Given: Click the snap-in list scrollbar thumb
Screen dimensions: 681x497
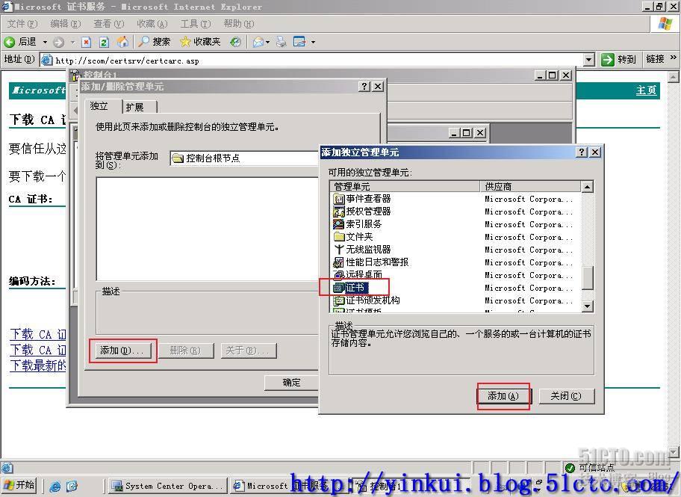Looking at the screenshot, I should pyautogui.click(x=587, y=278).
